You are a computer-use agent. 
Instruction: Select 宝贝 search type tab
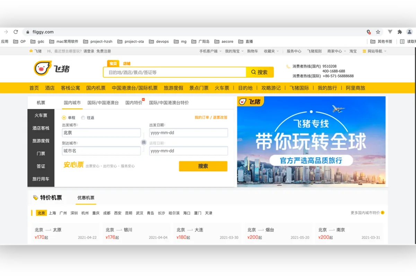pos(113,64)
